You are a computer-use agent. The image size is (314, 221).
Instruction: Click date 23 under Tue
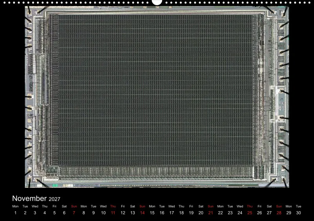pyautogui.click(x=230, y=213)
